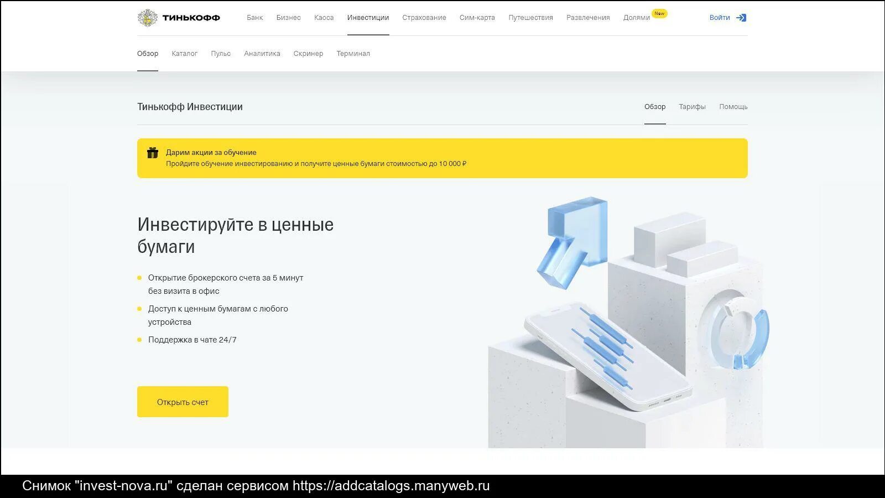This screenshot has height=498, width=885.
Task: Go to the Касса section
Action: (x=324, y=18)
